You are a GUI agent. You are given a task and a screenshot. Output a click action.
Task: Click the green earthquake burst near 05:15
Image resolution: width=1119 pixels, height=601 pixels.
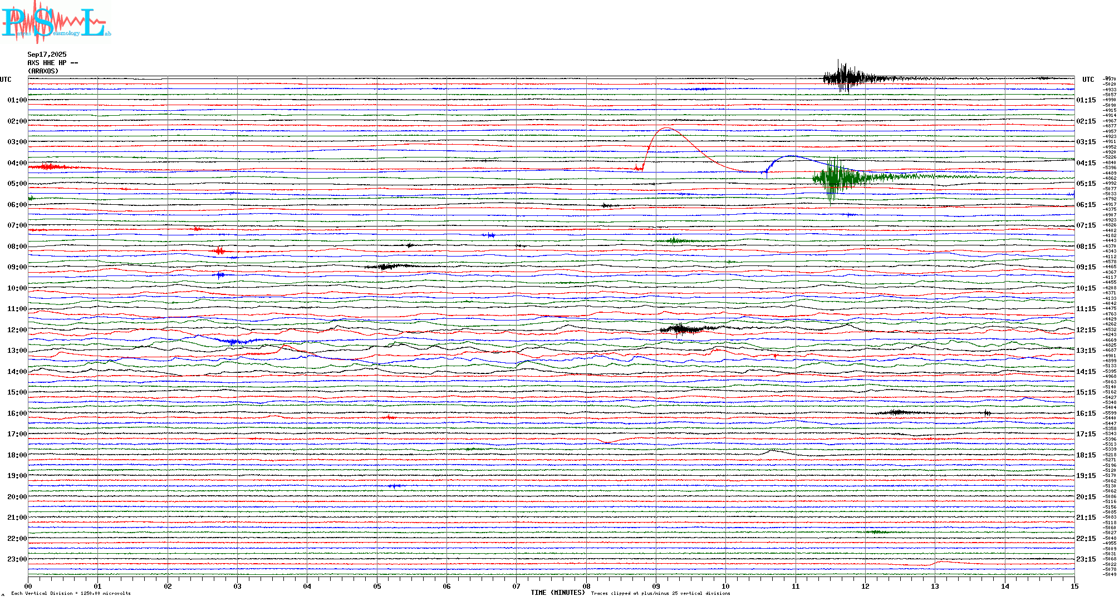(835, 179)
